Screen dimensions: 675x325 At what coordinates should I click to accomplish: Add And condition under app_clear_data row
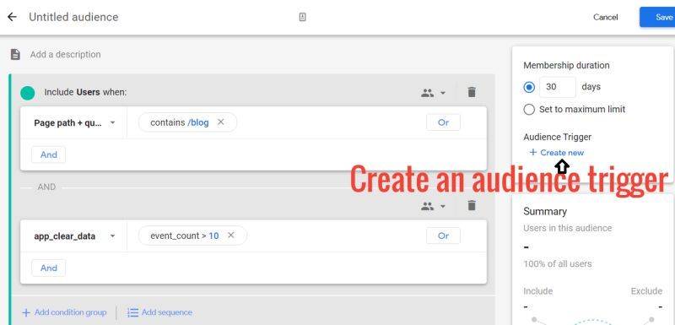click(49, 268)
